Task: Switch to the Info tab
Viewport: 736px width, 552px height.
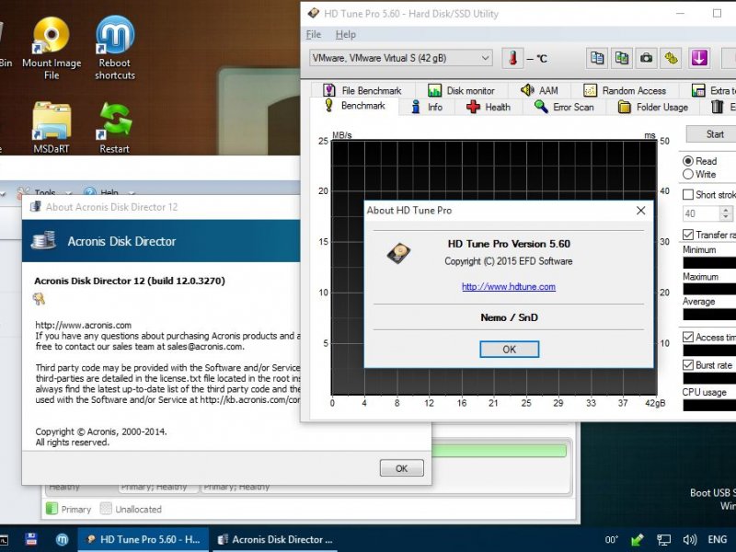Action: [427, 107]
